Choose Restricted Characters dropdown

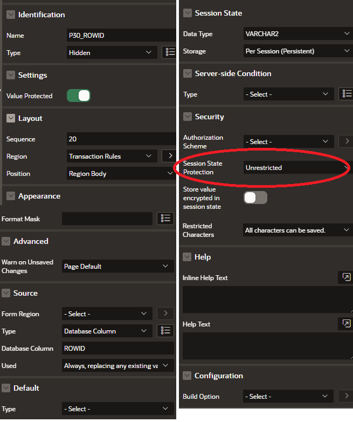(297, 230)
